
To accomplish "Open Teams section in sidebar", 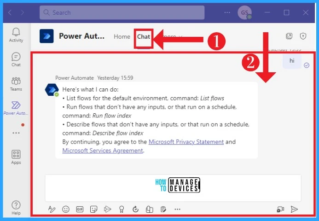I will coord(16,84).
